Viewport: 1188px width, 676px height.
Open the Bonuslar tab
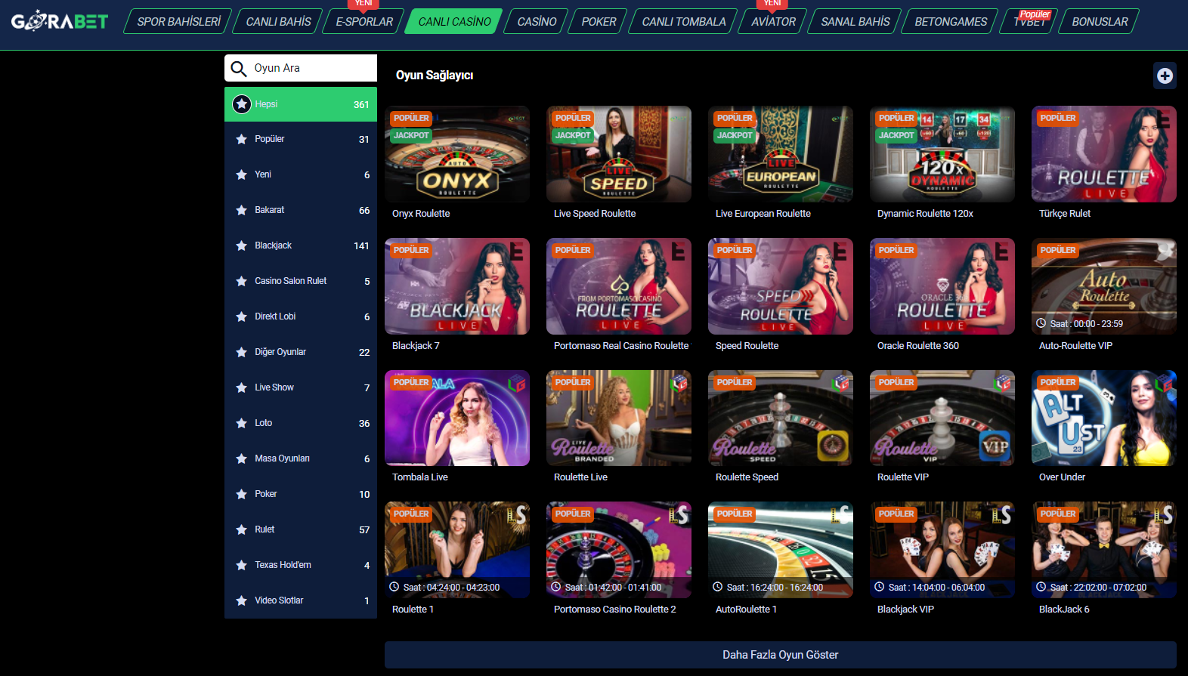[x=1099, y=21]
